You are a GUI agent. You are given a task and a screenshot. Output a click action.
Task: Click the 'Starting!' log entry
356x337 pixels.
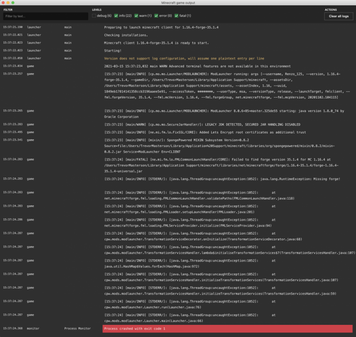113,51
